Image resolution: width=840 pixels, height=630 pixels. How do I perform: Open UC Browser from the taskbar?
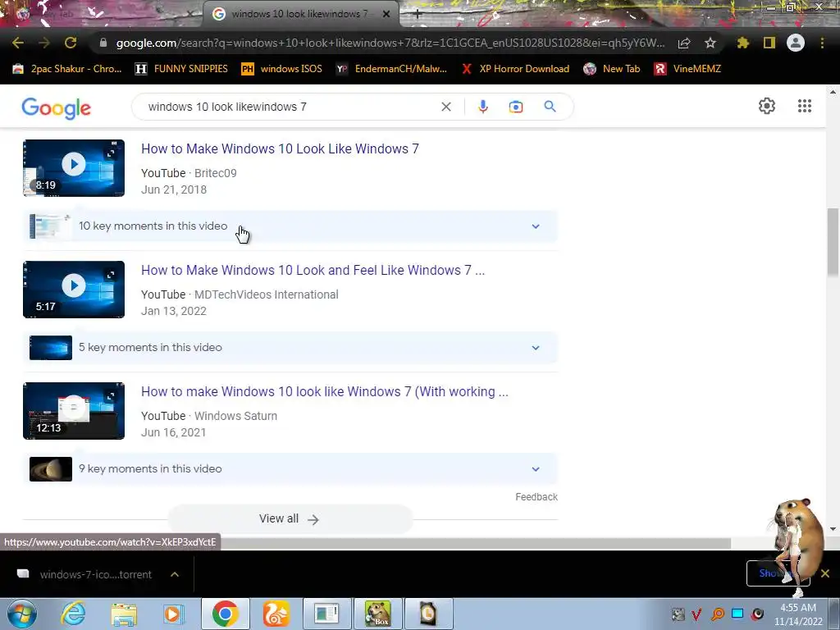click(x=276, y=614)
